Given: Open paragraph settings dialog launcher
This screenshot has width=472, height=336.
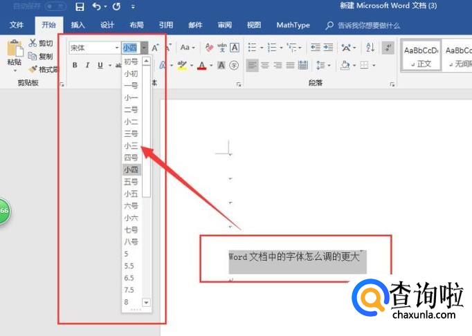Looking at the screenshot, I should [392, 85].
